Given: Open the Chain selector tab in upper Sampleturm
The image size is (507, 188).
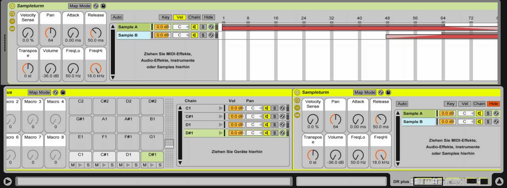Looking at the screenshot, I should [x=194, y=17].
